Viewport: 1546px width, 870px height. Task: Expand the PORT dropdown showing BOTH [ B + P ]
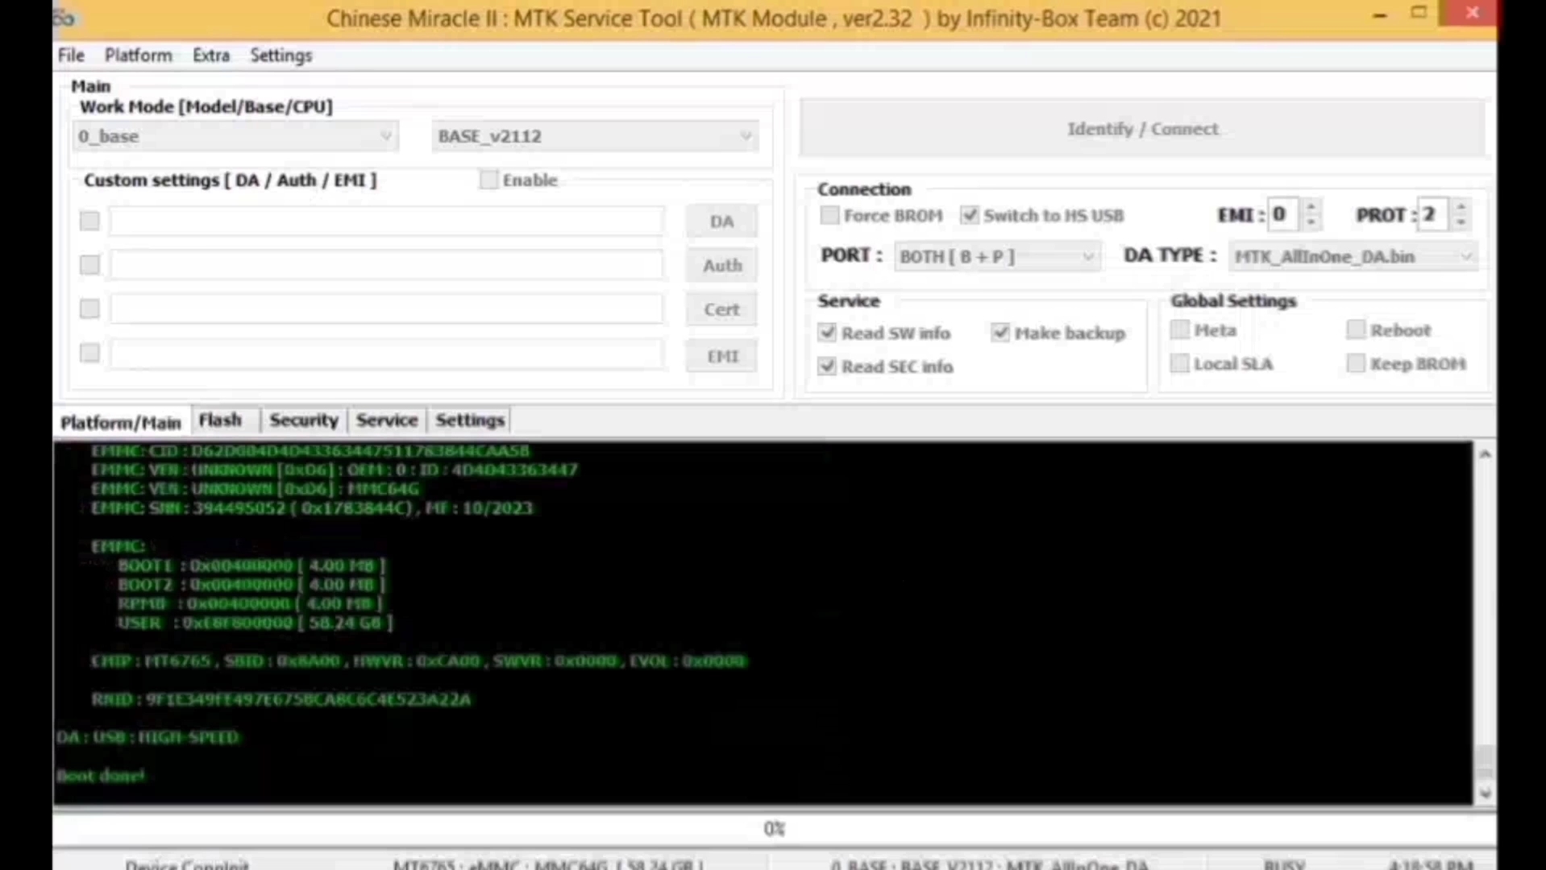(x=997, y=256)
